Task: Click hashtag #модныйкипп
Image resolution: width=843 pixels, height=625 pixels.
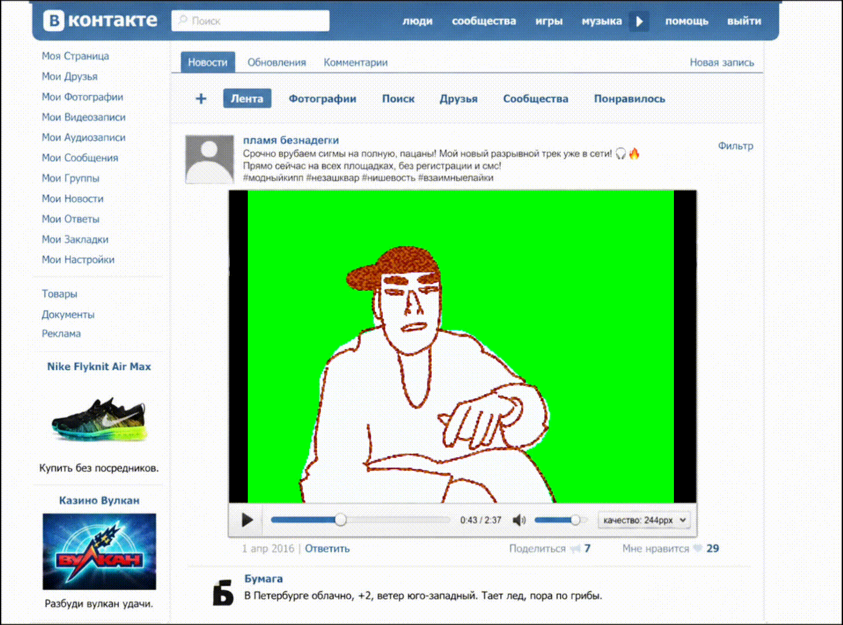Action: 273,178
